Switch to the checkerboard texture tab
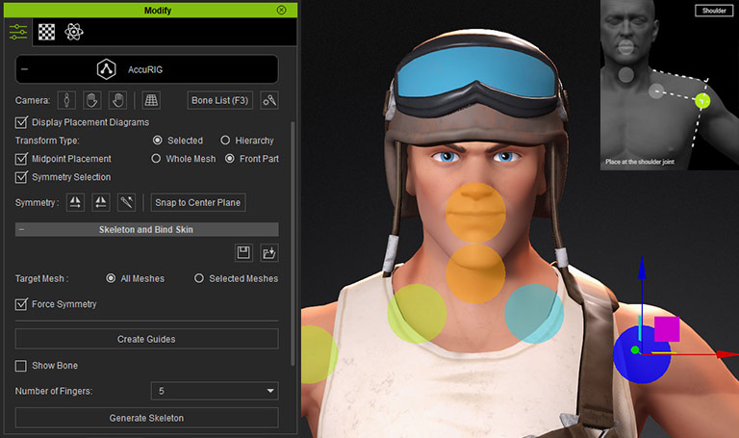 click(46, 32)
